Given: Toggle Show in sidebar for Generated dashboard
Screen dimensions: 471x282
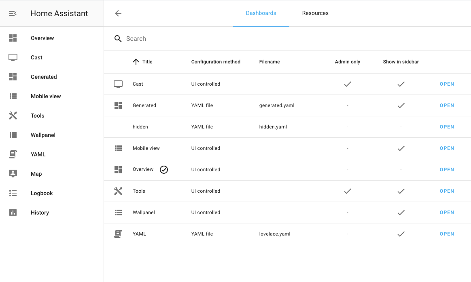Looking at the screenshot, I should [x=401, y=105].
